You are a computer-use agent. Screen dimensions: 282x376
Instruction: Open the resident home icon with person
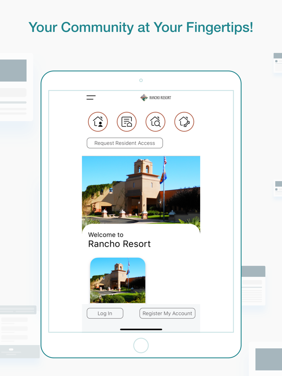98,122
